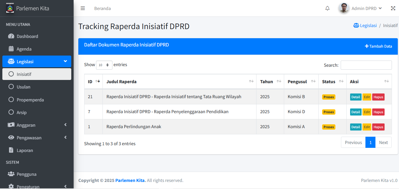Select Propemperda under Legislasi menu
This screenshot has height=189, width=399.
[x=30, y=100]
